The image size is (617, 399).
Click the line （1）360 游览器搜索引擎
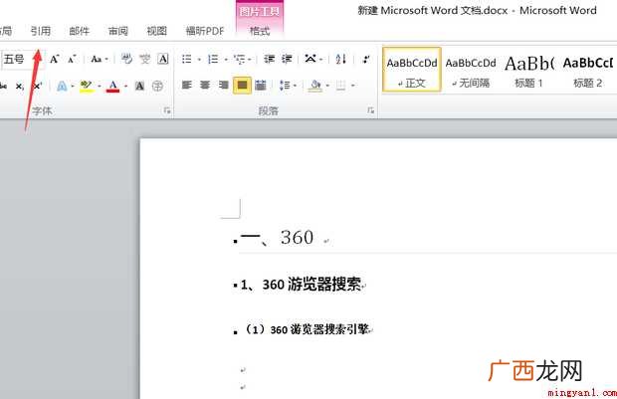pos(307,329)
